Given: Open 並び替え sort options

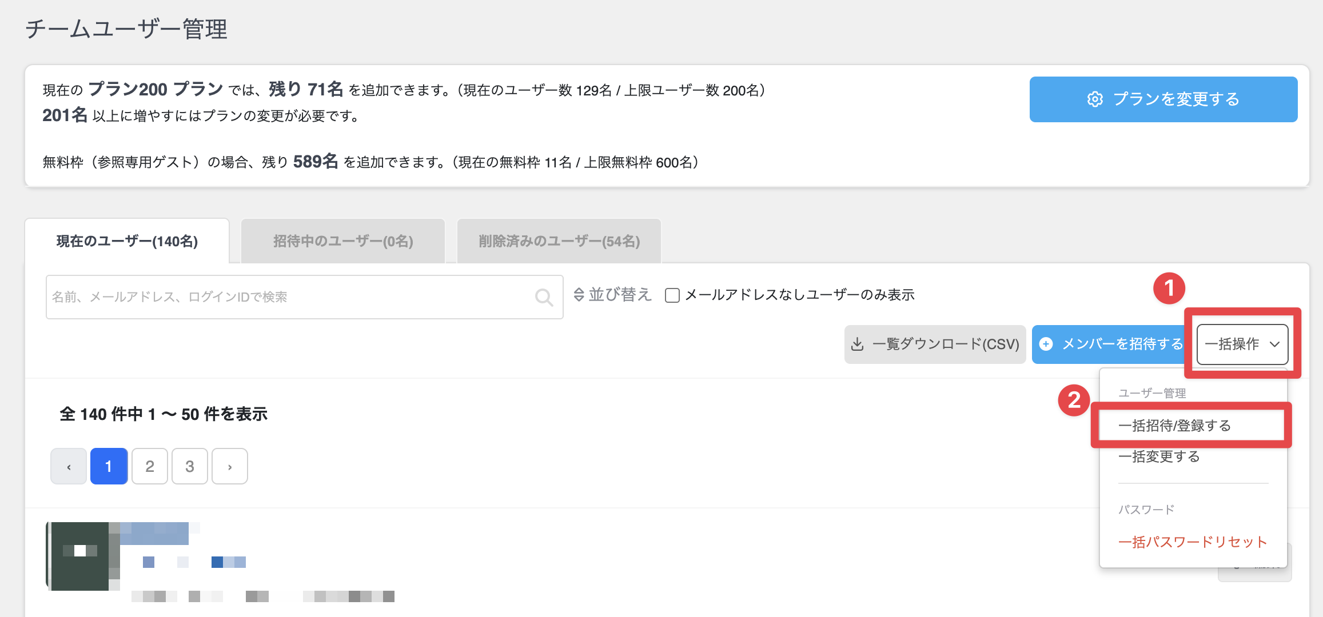Looking at the screenshot, I should 620,295.
